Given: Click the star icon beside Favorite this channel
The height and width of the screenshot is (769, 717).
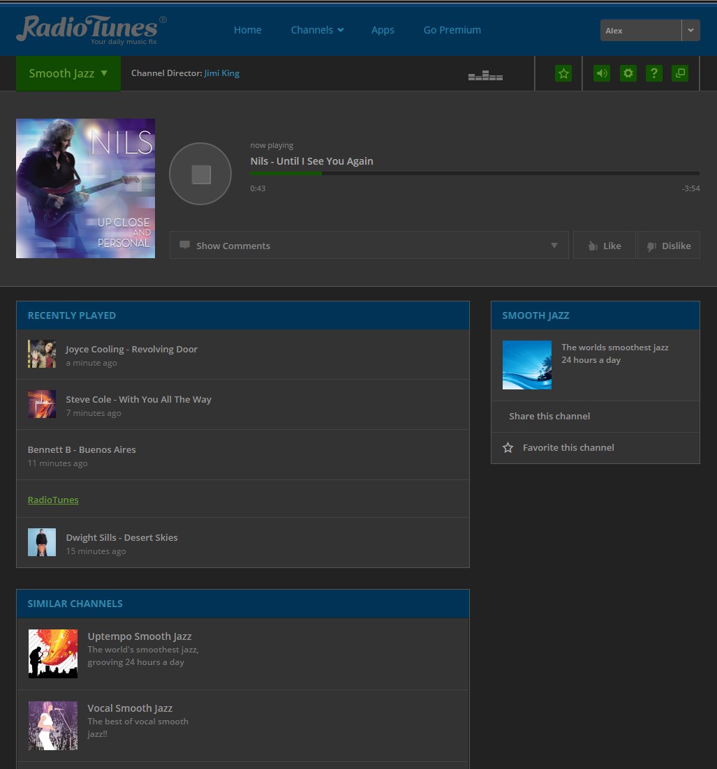Looking at the screenshot, I should tap(508, 448).
